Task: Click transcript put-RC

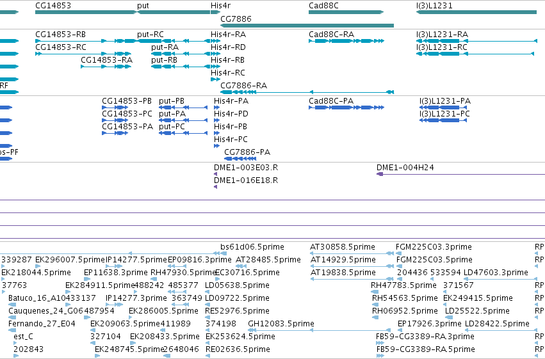Action: click(174, 41)
